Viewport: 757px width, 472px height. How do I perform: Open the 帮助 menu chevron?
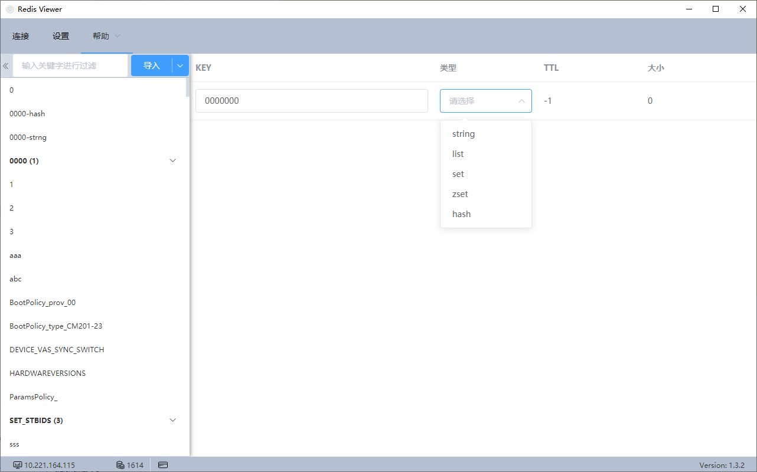pos(118,36)
